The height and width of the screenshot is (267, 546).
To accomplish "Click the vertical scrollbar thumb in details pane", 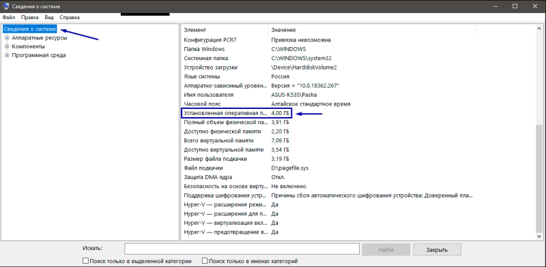I will [539, 178].
